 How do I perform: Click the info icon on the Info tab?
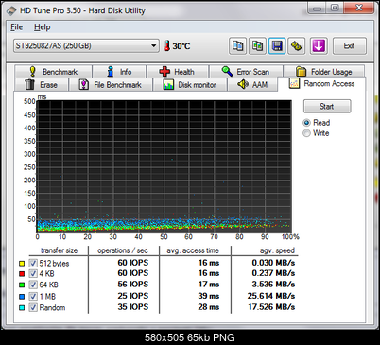tap(110, 72)
